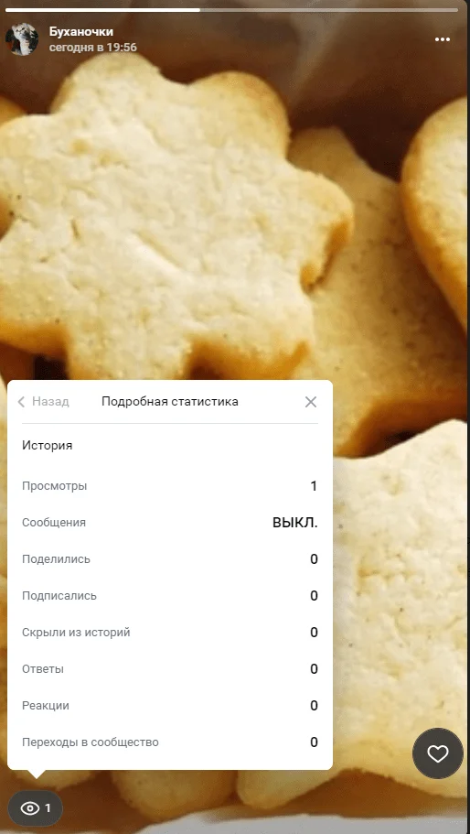Select the Реакции statistics row
The height and width of the screenshot is (834, 470).
pyautogui.click(x=170, y=706)
